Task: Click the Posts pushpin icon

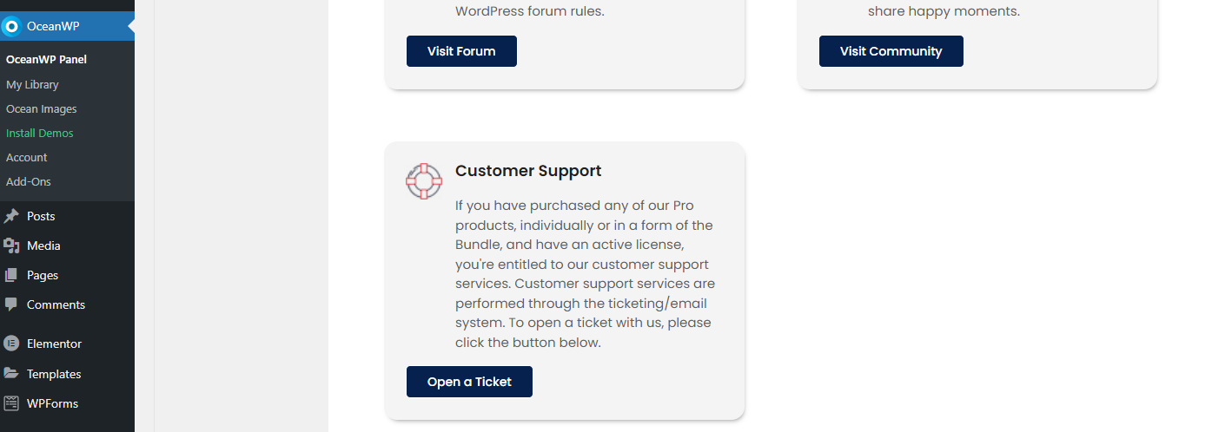Action: [x=11, y=217]
